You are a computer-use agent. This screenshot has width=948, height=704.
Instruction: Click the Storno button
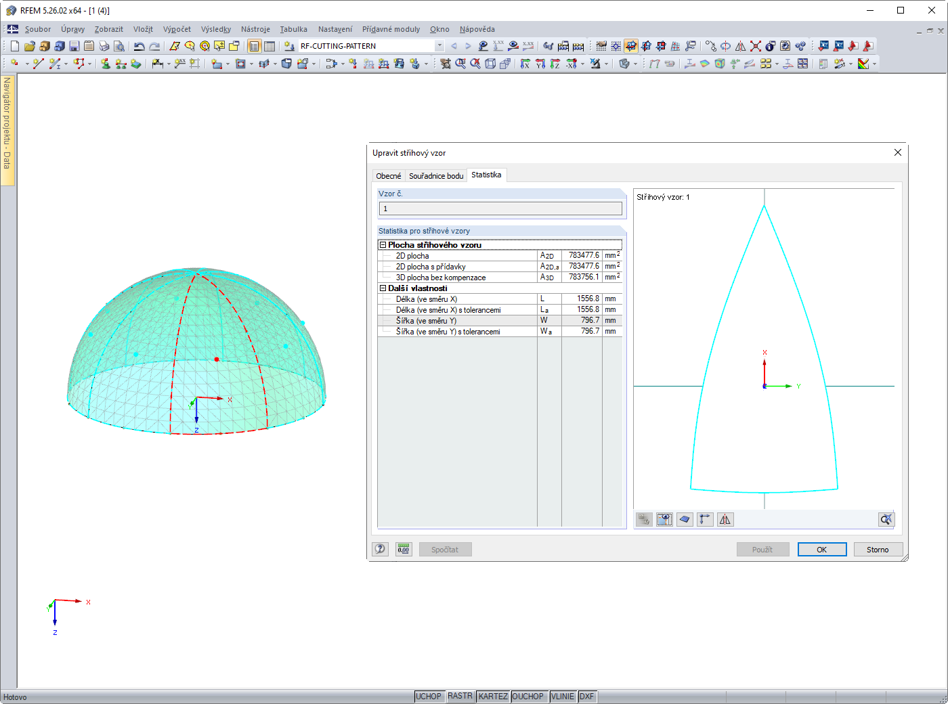click(877, 550)
